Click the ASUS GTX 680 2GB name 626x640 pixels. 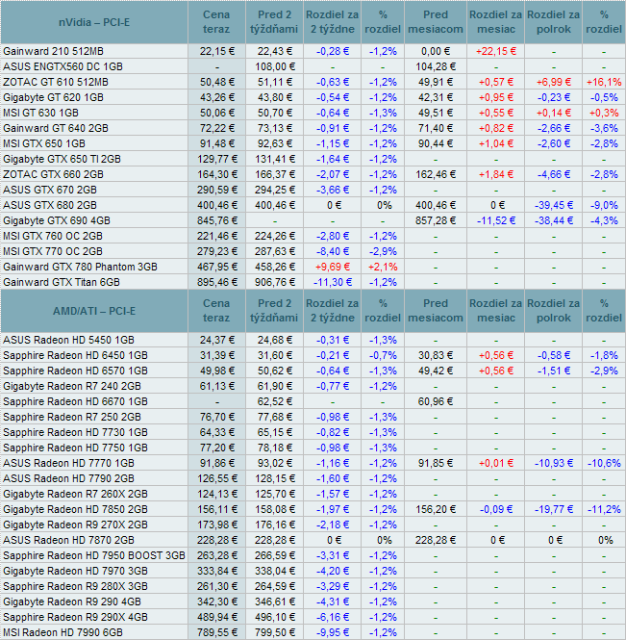(50, 205)
